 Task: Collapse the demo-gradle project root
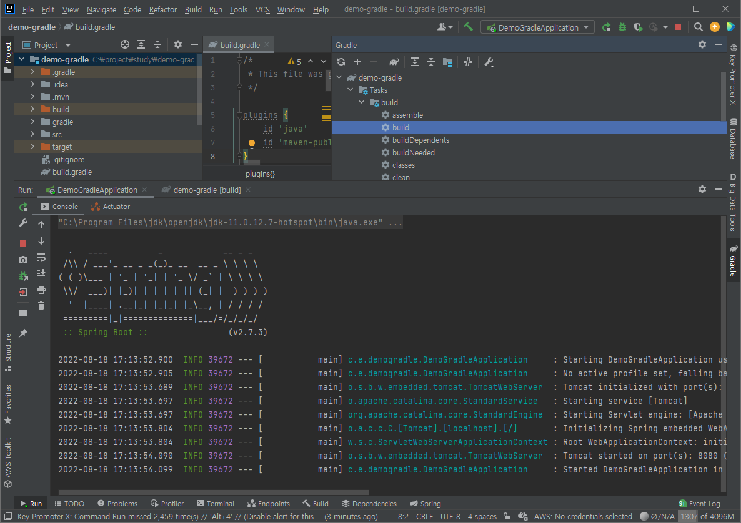pos(21,59)
